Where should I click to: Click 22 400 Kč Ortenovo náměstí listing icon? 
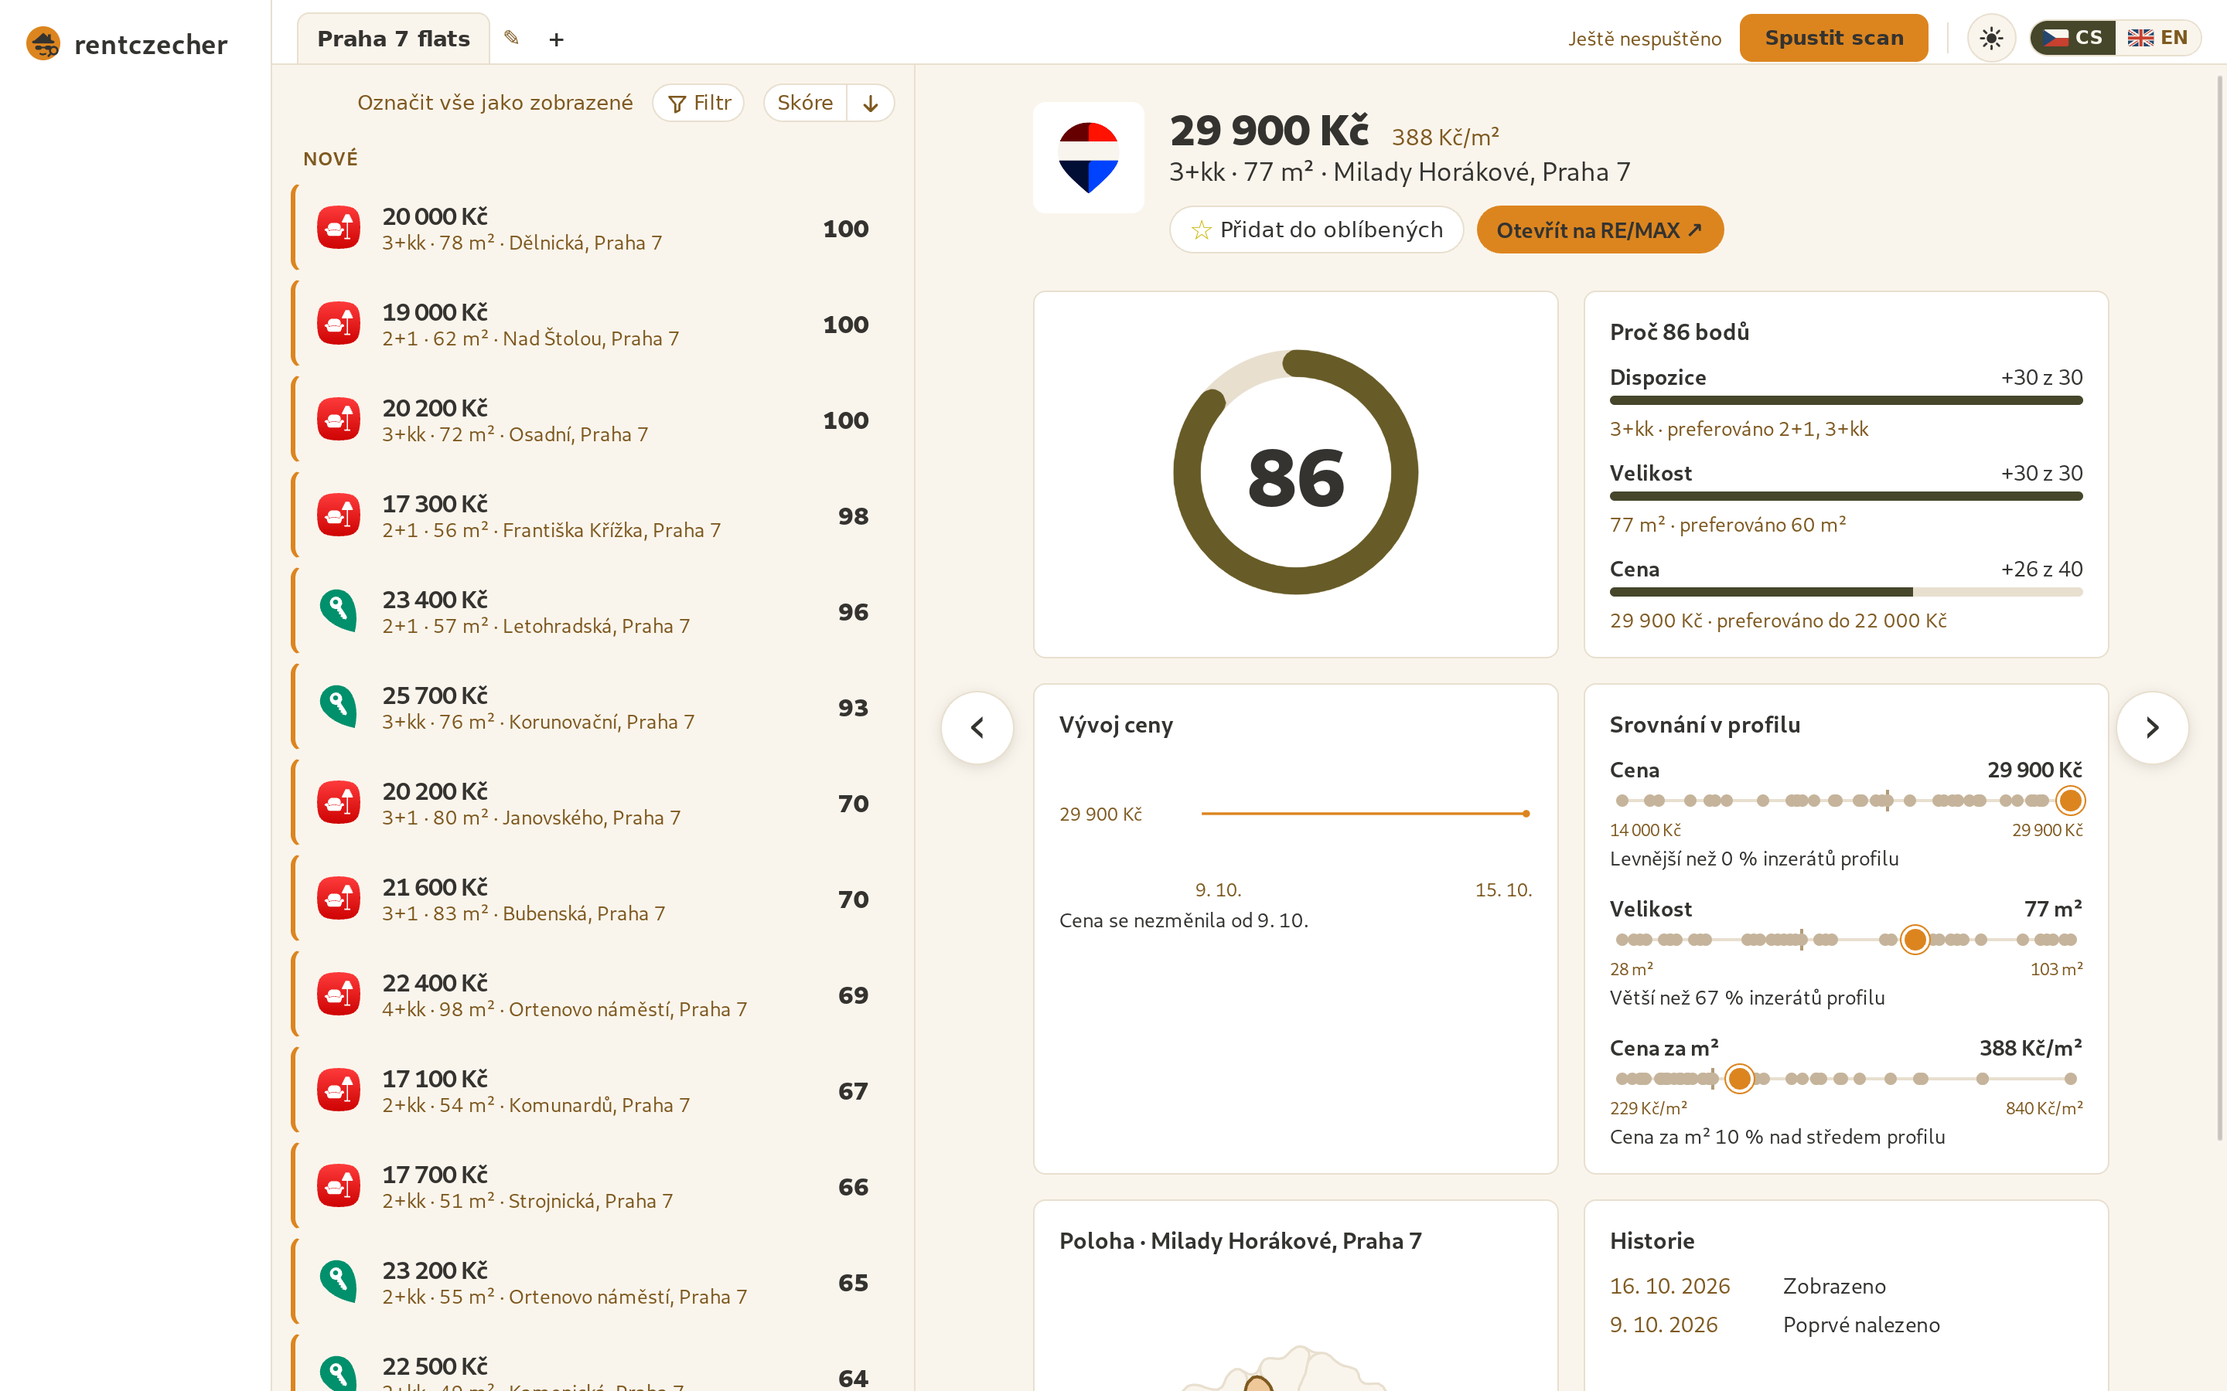click(x=339, y=994)
